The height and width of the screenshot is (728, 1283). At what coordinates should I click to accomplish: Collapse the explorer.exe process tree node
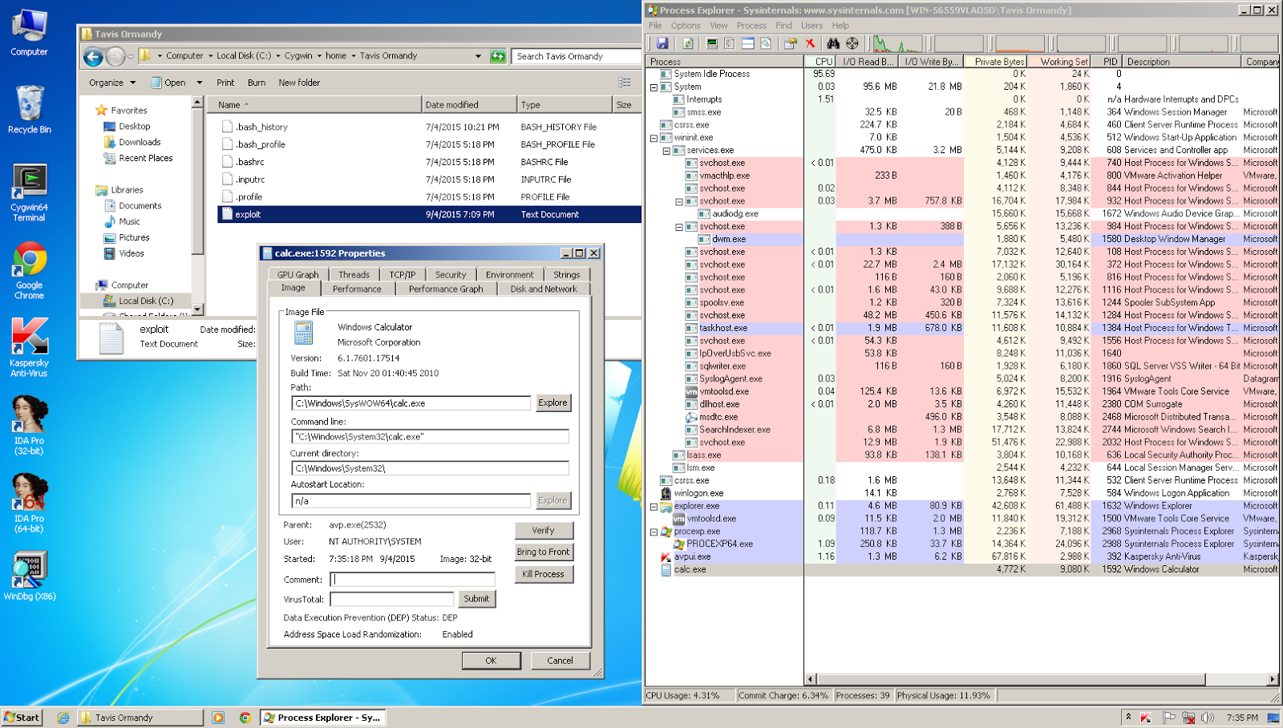point(654,507)
